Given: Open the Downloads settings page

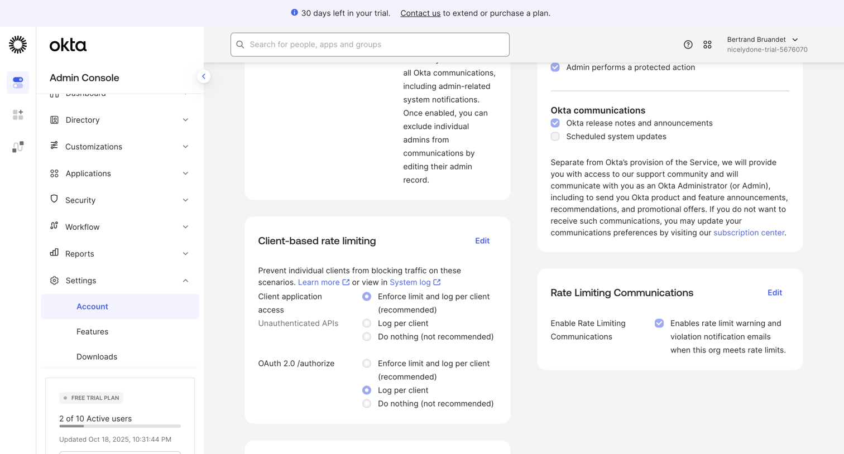Looking at the screenshot, I should (x=120, y=356).
